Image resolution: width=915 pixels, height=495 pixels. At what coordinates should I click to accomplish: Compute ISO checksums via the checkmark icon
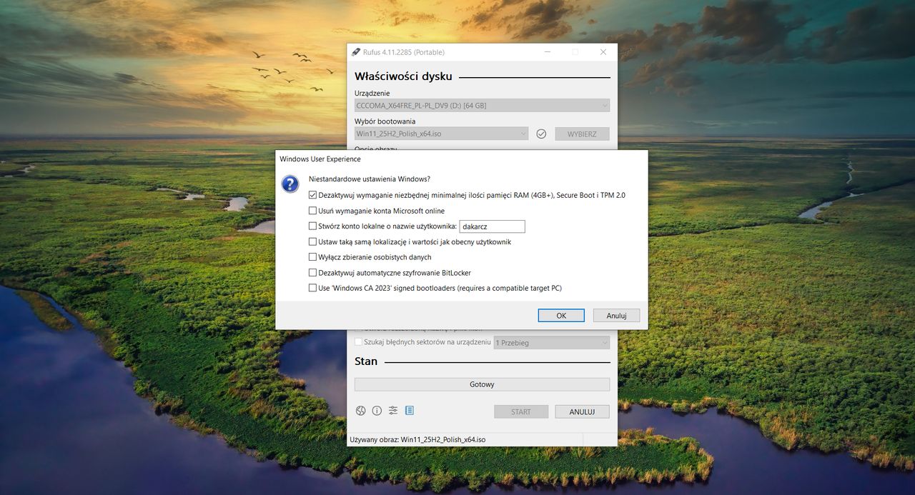[x=540, y=134]
